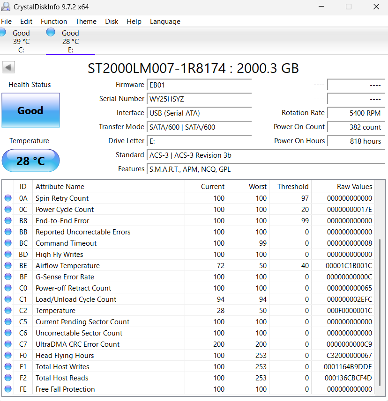The height and width of the screenshot is (401, 388).
Task: Click the blue health indicator for drive E:
Action: point(50,32)
